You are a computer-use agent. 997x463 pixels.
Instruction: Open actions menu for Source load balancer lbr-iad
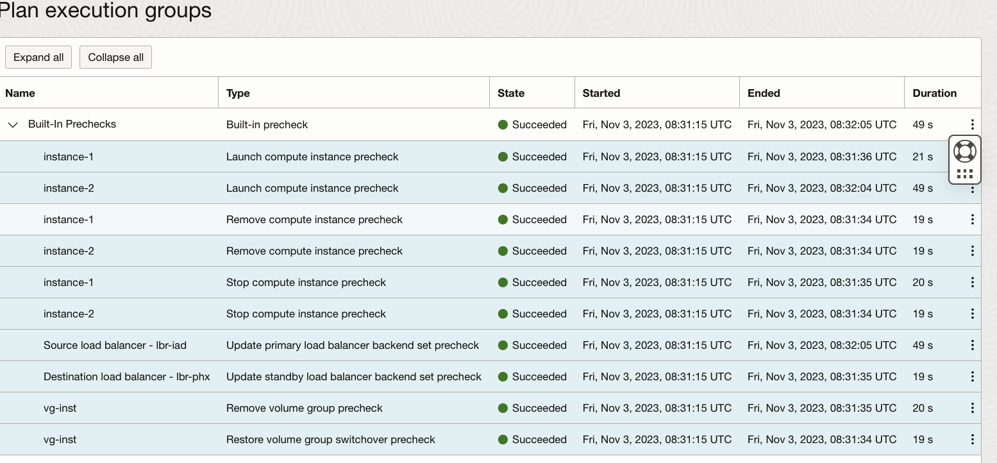973,345
